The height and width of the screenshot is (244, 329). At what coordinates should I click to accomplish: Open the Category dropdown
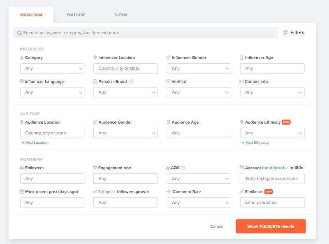[x=52, y=68]
